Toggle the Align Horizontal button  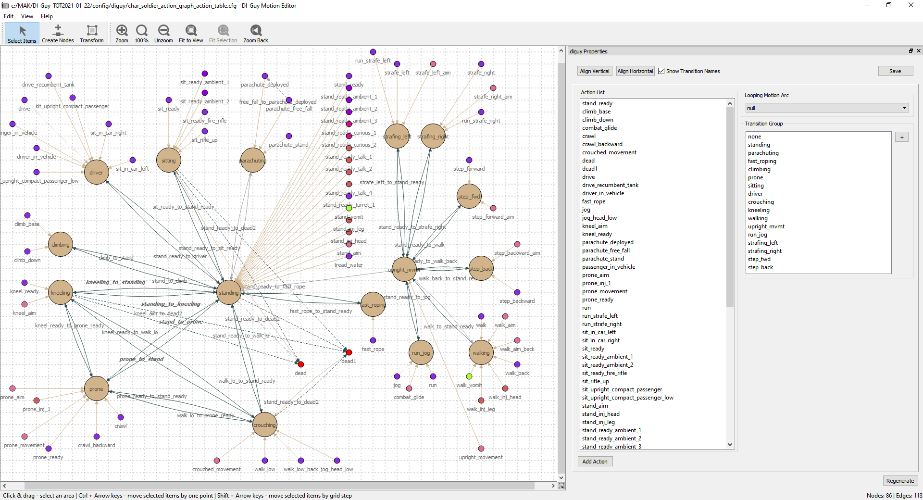635,71
